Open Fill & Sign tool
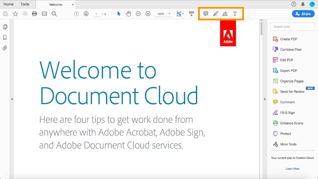 coord(284,112)
